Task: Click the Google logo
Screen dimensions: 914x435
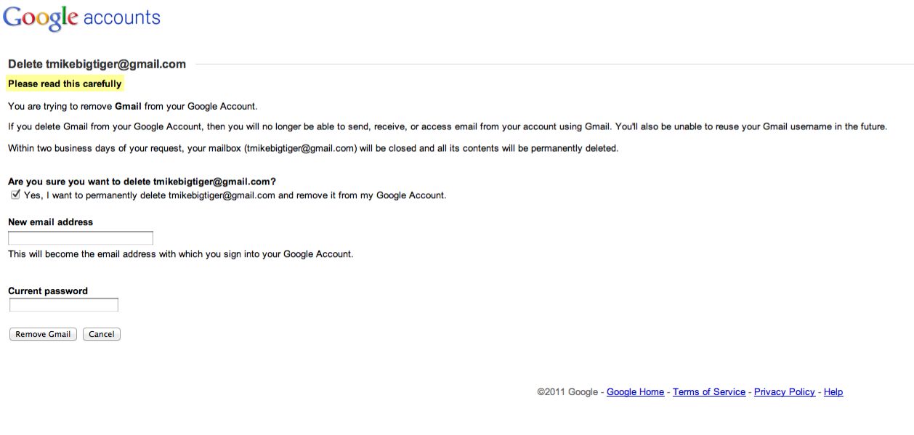Action: click(x=41, y=18)
